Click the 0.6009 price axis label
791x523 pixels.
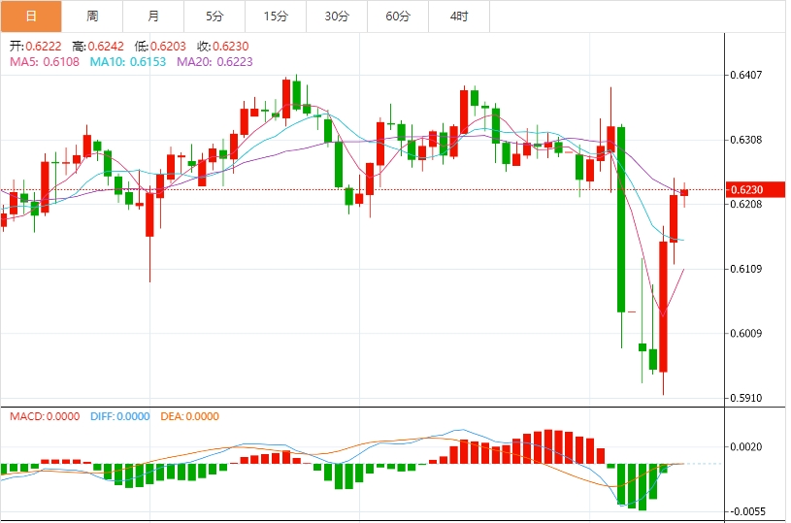[x=746, y=334]
